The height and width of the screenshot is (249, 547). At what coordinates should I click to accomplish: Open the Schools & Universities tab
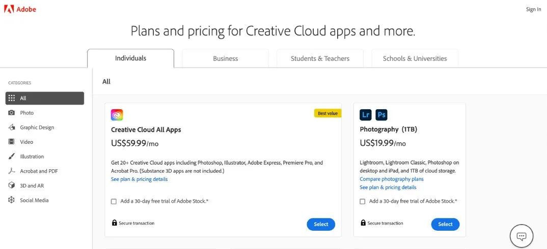(x=415, y=58)
